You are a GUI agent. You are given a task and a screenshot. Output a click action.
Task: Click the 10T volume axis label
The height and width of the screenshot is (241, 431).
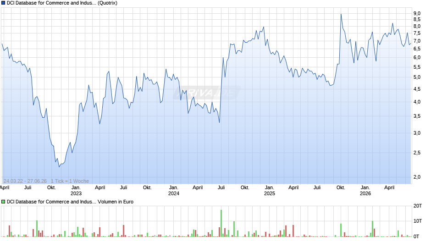click(x=418, y=221)
